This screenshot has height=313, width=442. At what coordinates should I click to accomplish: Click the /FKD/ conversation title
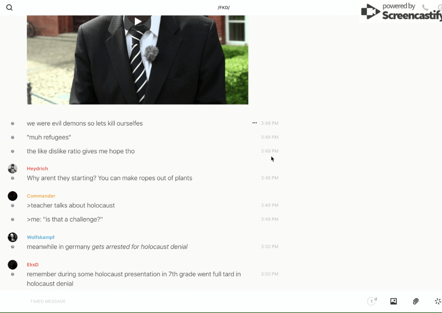(224, 8)
